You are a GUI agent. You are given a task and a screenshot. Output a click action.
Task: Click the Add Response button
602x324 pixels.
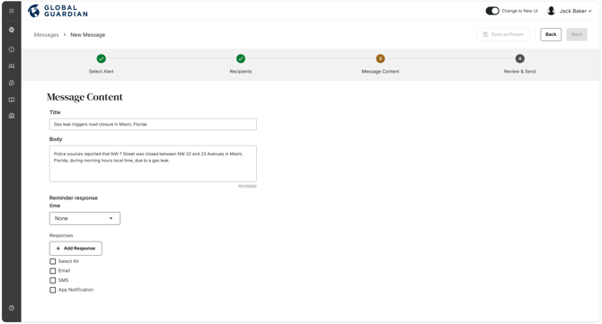[x=75, y=249]
